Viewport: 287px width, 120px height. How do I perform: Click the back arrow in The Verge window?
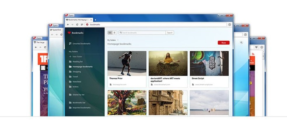point(36,47)
